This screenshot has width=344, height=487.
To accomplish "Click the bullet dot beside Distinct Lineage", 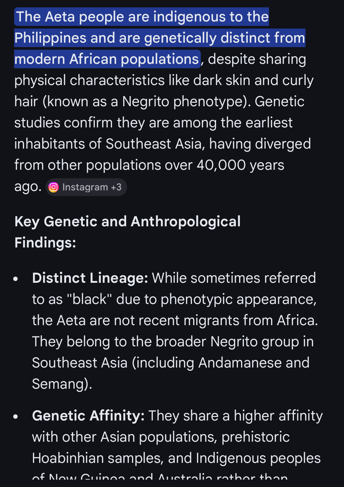I will click(x=16, y=279).
